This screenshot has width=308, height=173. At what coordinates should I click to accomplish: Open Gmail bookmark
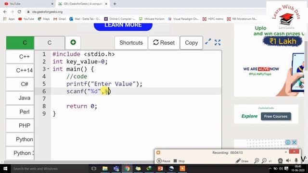tap(60, 19)
